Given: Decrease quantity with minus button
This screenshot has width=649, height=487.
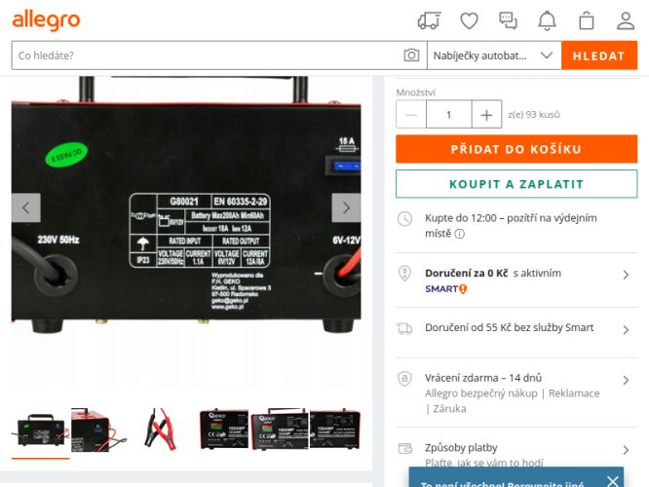Looking at the screenshot, I should (x=411, y=115).
